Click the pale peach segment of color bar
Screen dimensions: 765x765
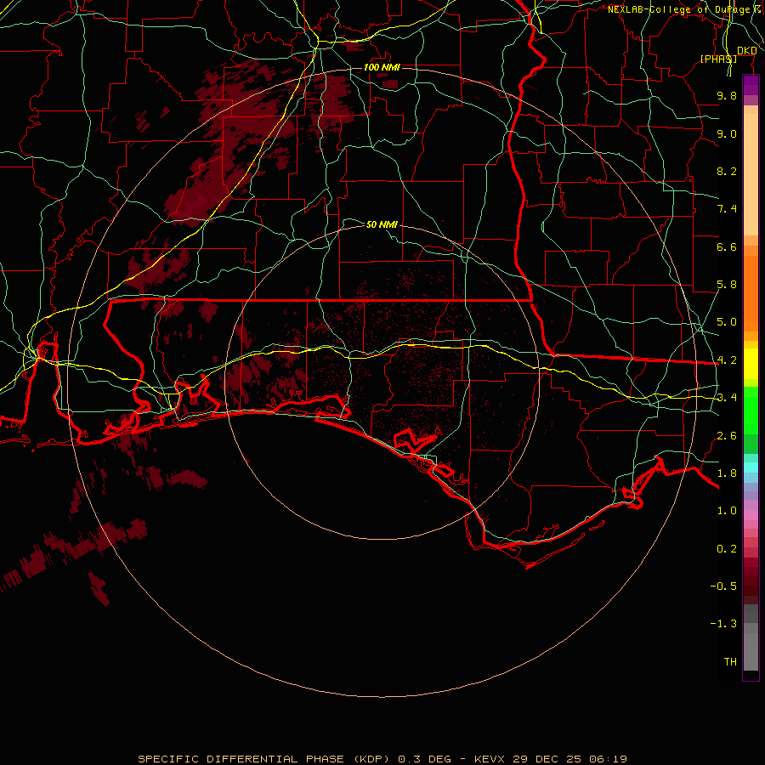point(751,176)
